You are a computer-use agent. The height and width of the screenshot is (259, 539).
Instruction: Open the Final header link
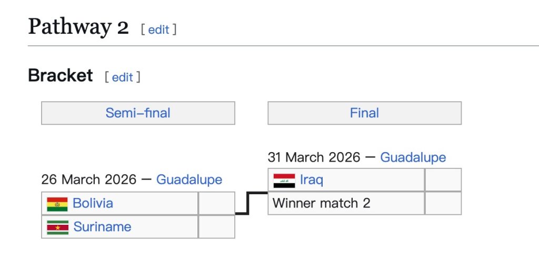point(364,113)
